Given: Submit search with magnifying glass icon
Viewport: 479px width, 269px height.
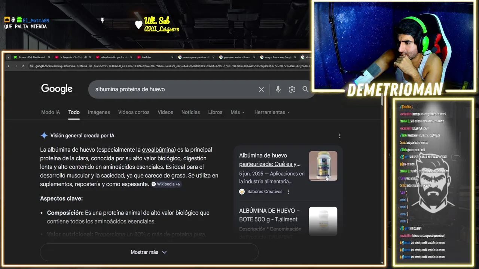Looking at the screenshot, I should point(305,89).
